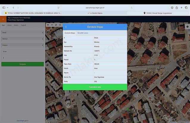Click the Ada input field with 3154
The height and width of the screenshot is (123, 190).
[x=22, y=52]
